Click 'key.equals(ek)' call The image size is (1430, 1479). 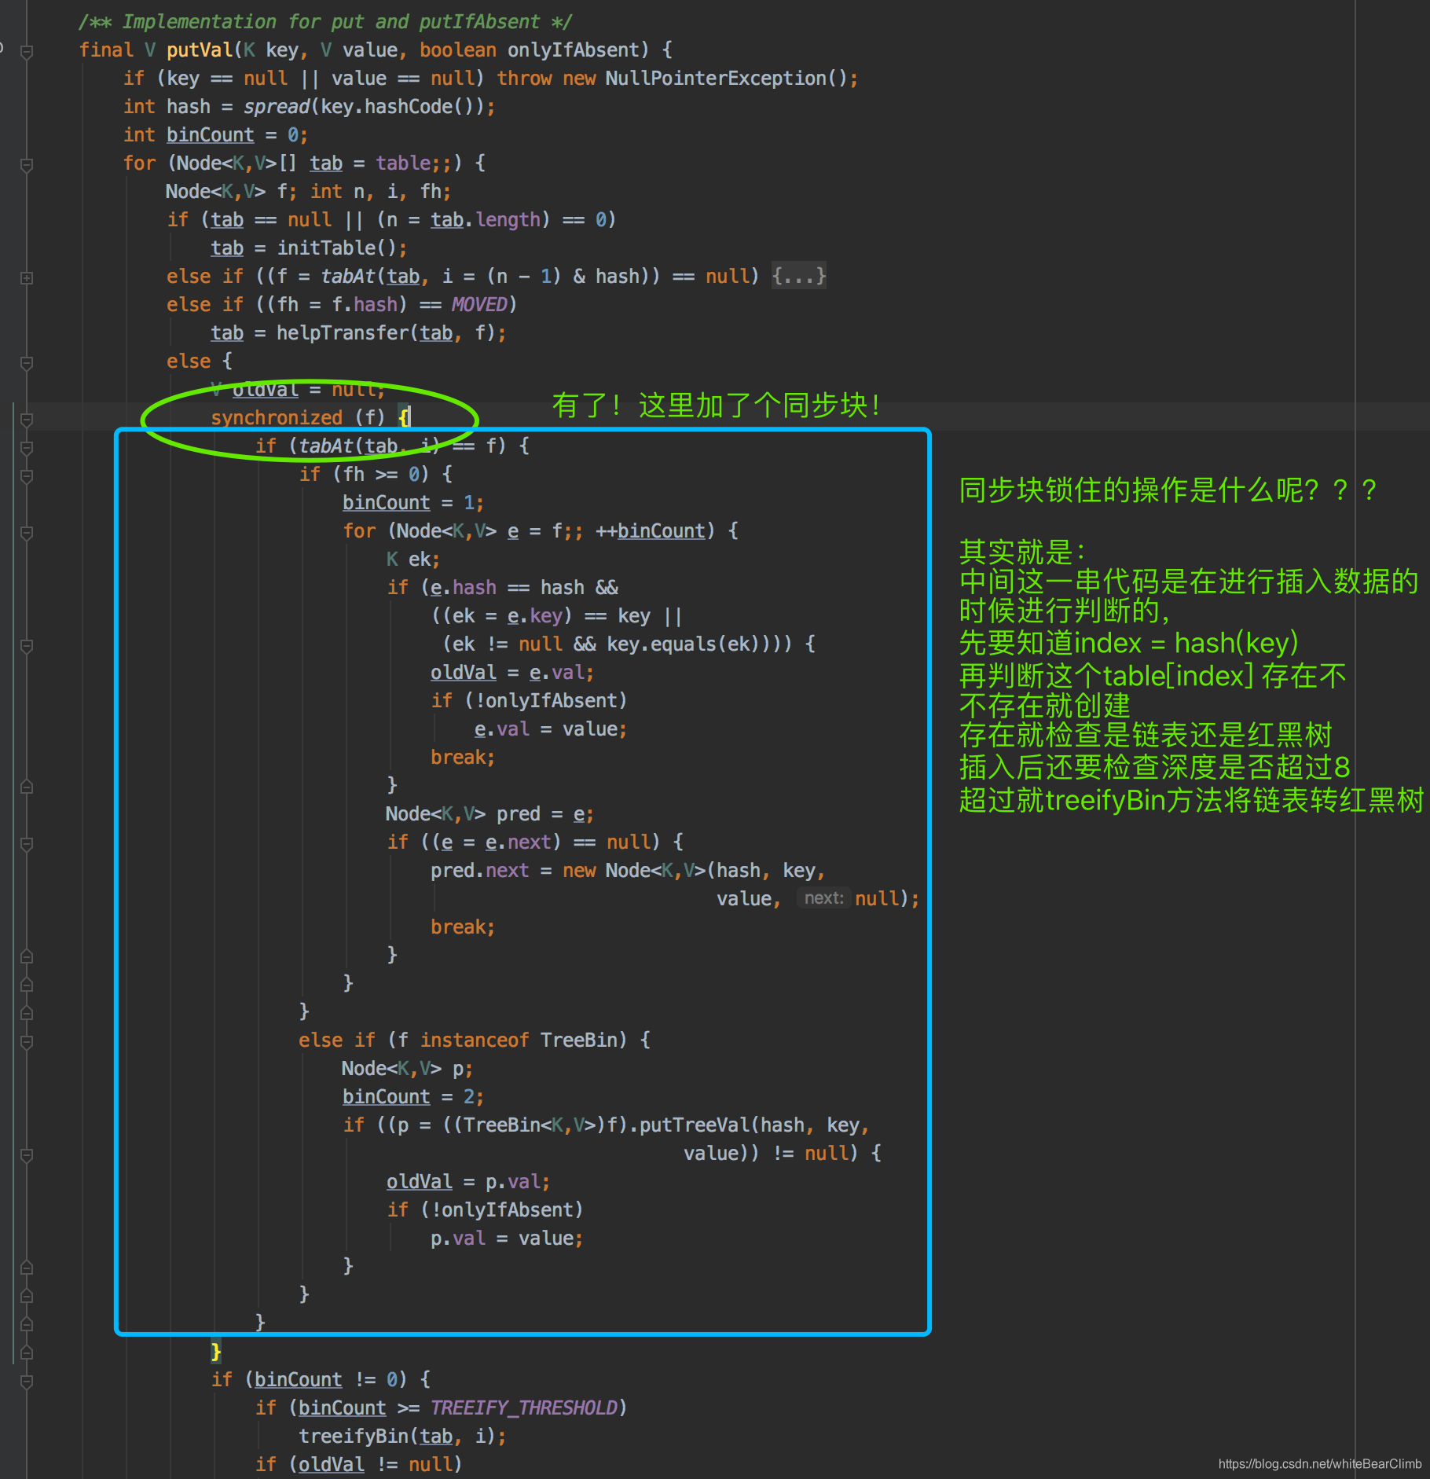click(x=684, y=644)
